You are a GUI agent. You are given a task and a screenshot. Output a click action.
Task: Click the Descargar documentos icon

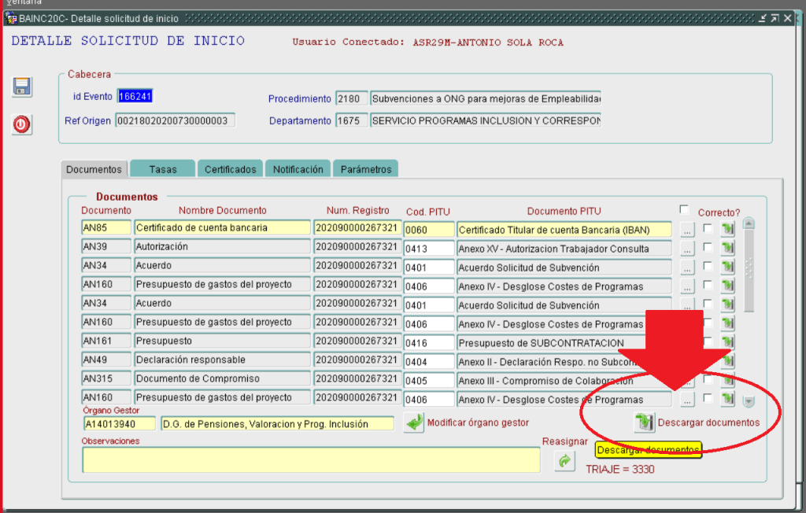(645, 423)
